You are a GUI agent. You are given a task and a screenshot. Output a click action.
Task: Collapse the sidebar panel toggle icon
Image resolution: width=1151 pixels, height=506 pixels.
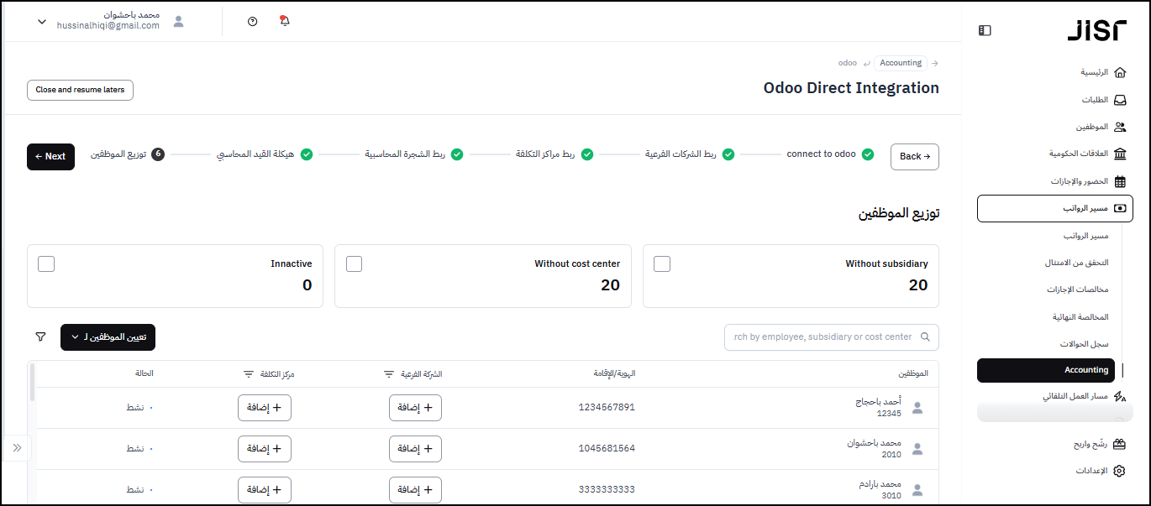point(985,31)
